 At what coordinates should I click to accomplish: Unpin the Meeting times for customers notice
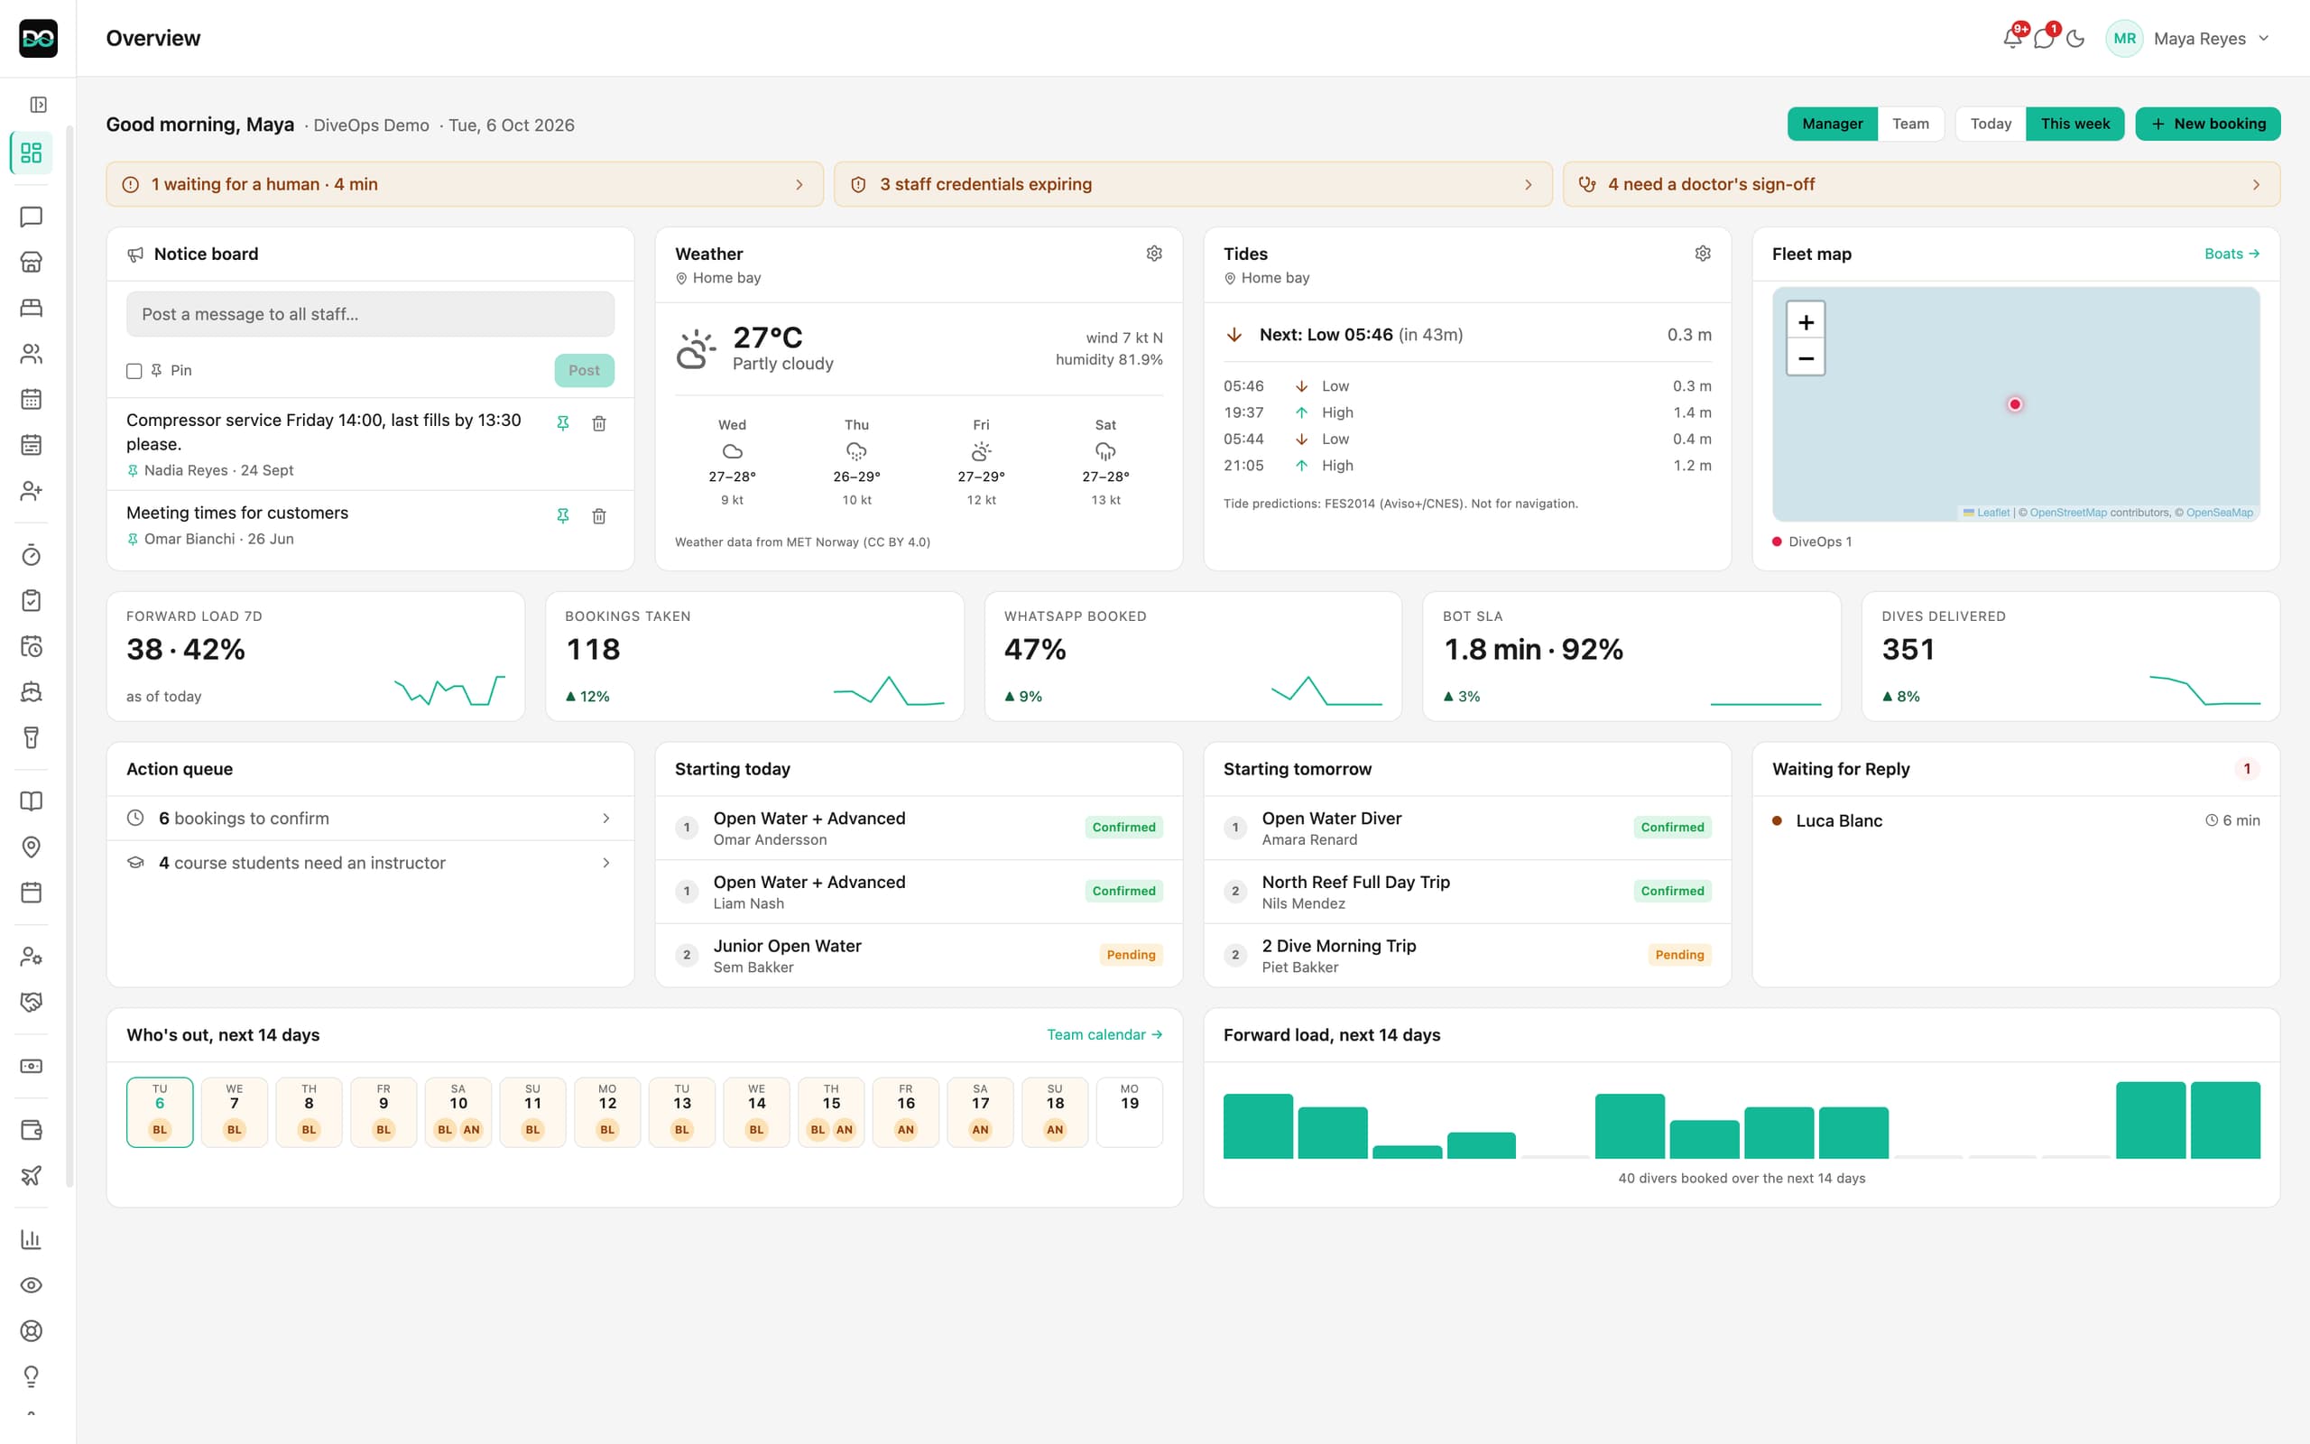click(563, 515)
